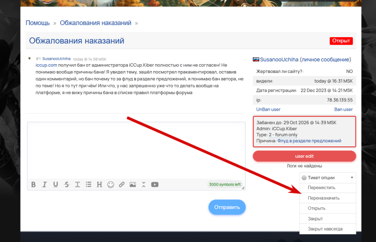The height and width of the screenshot is (242, 376).
Task: Select Переместить from the ticket options
Action: [328, 188]
